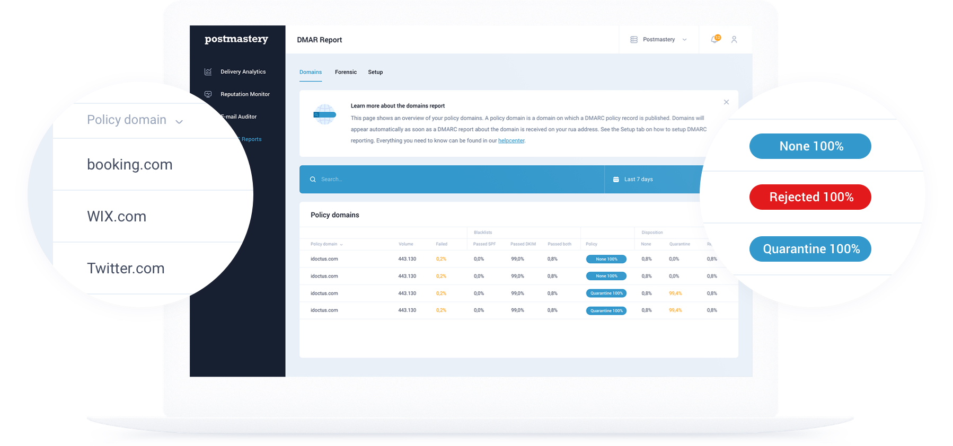Open the Last 7 days date range

point(638,180)
